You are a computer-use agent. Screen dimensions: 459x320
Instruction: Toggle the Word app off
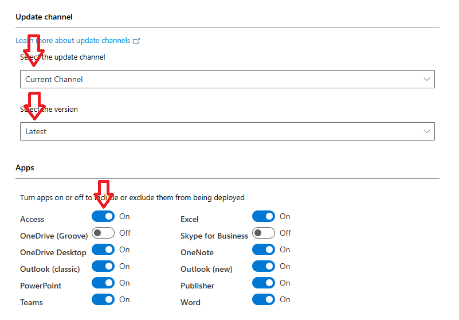point(264,300)
